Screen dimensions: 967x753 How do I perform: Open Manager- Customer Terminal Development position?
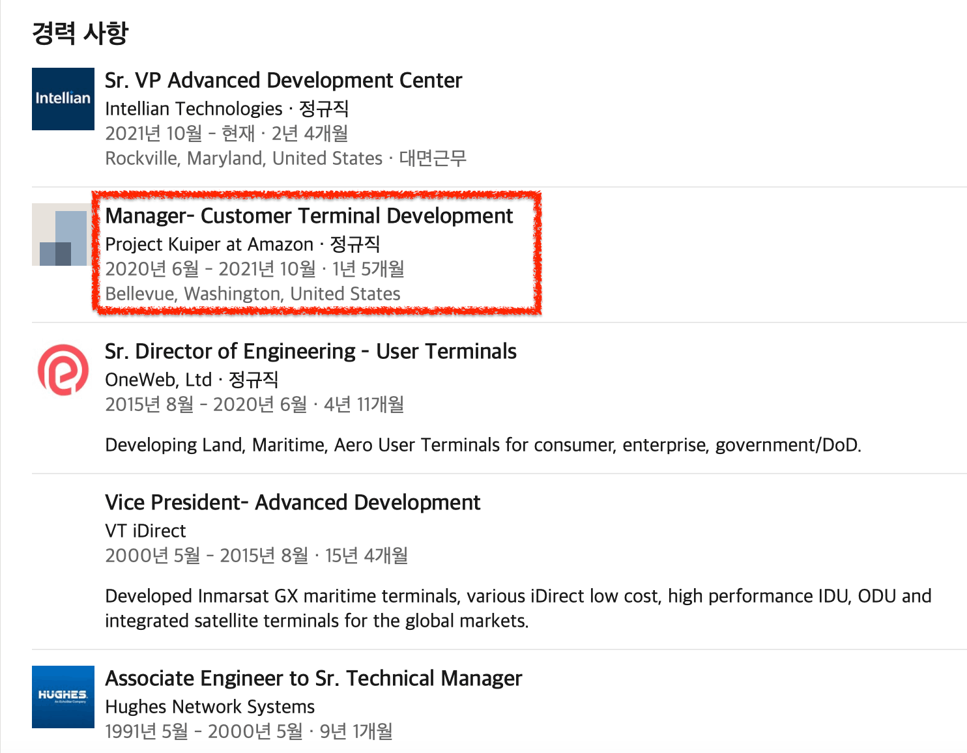click(309, 216)
